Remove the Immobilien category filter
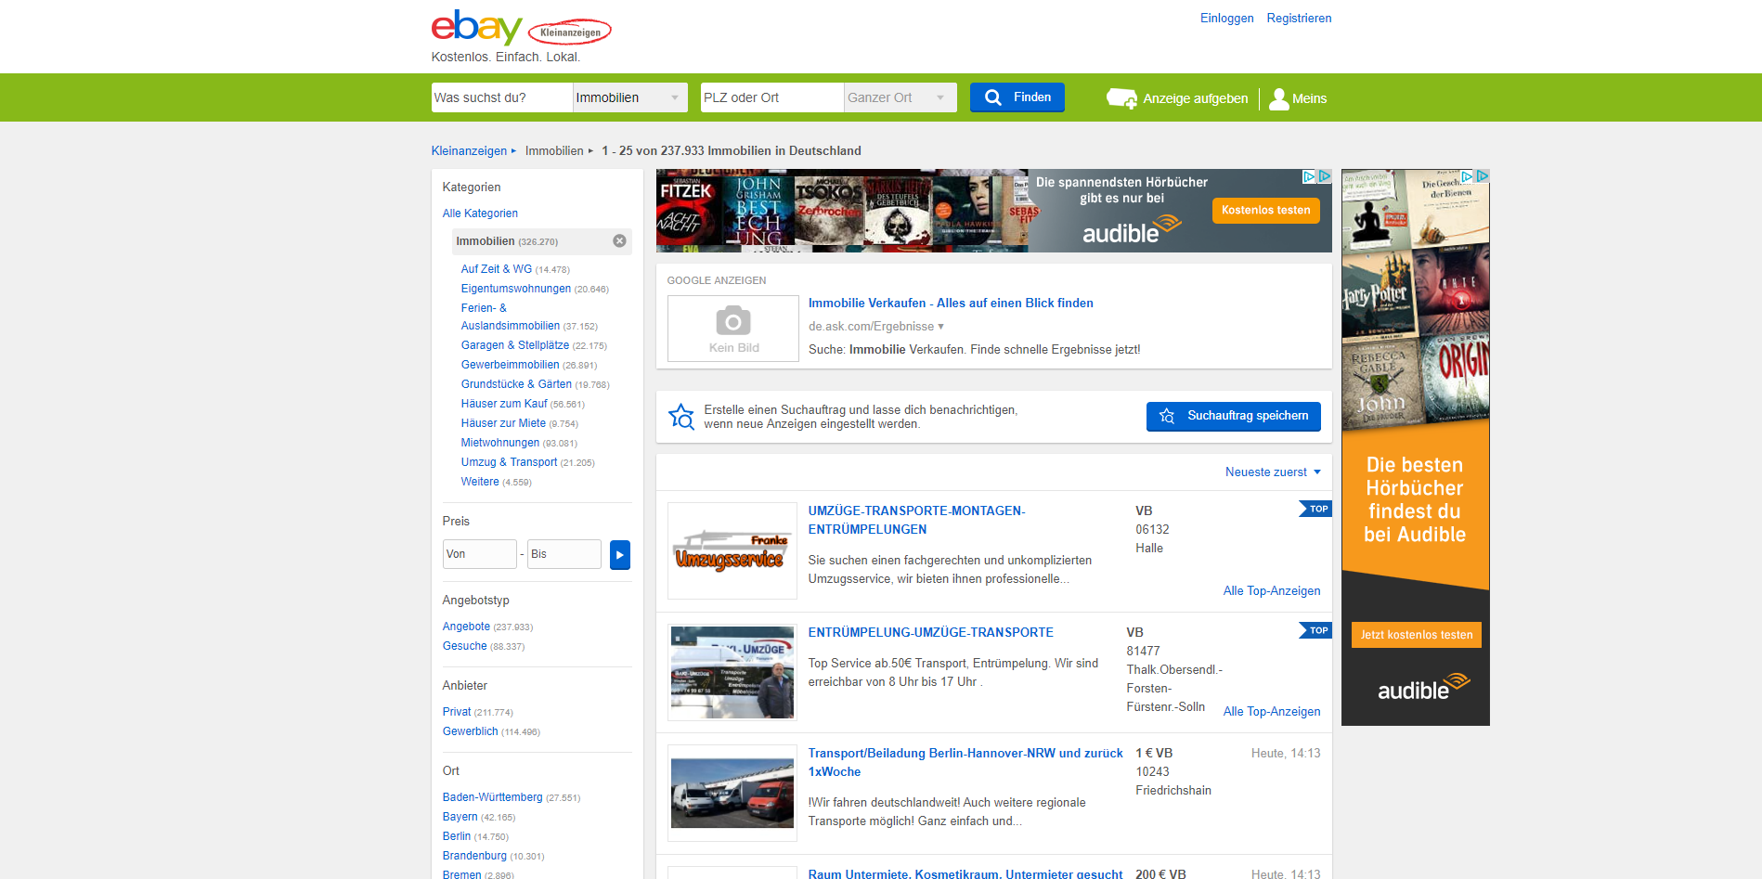Viewport: 1762px width, 879px height. (x=619, y=241)
